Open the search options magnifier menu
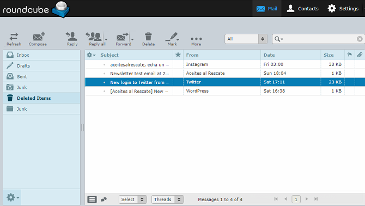This screenshot has width=365, height=206. coord(278,39)
